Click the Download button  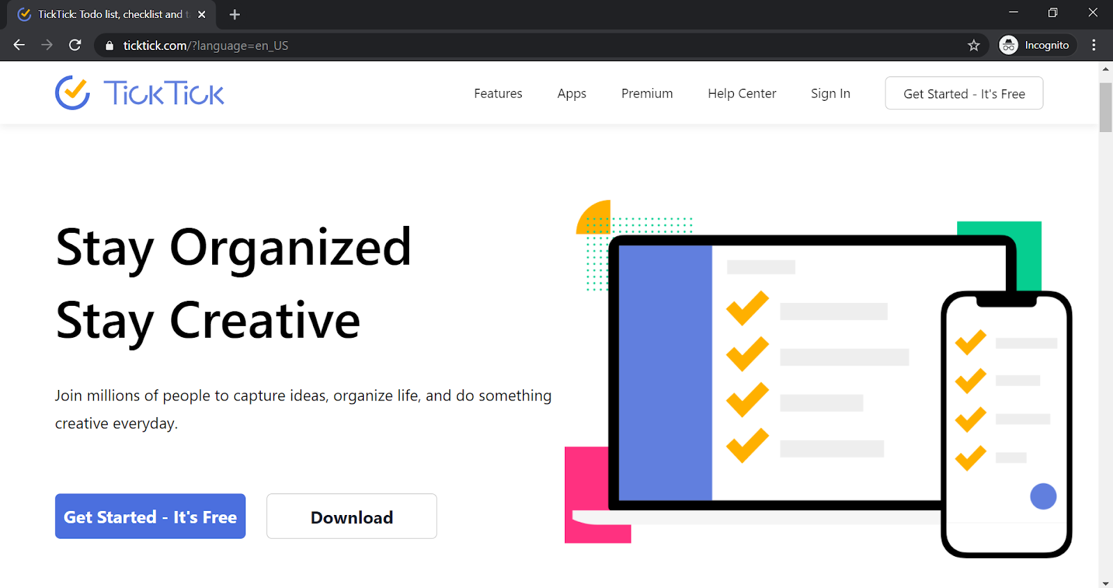click(351, 516)
